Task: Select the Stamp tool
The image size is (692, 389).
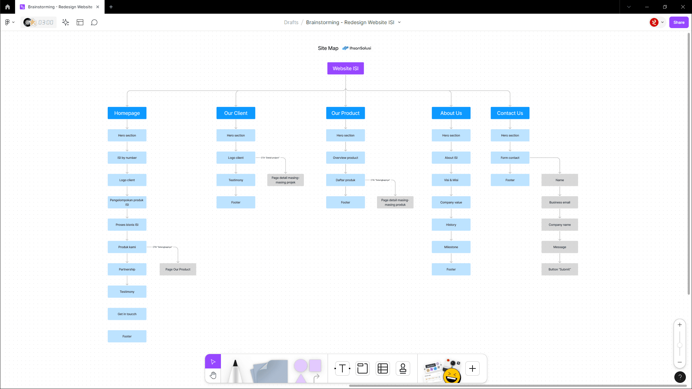Action: point(403,368)
